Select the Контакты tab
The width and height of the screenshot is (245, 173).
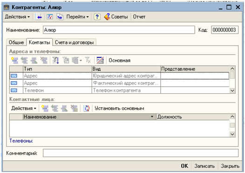(x=40, y=42)
